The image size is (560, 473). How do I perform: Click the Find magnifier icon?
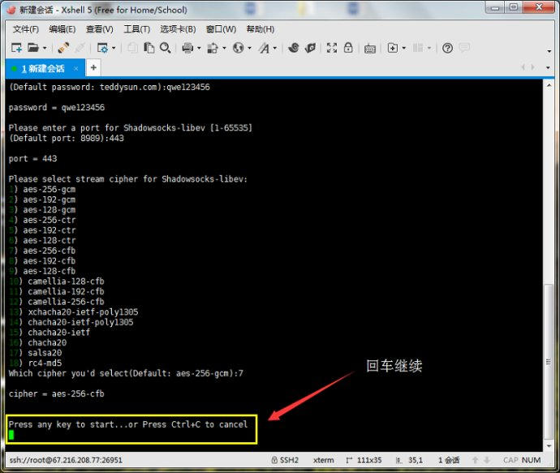coord(165,48)
